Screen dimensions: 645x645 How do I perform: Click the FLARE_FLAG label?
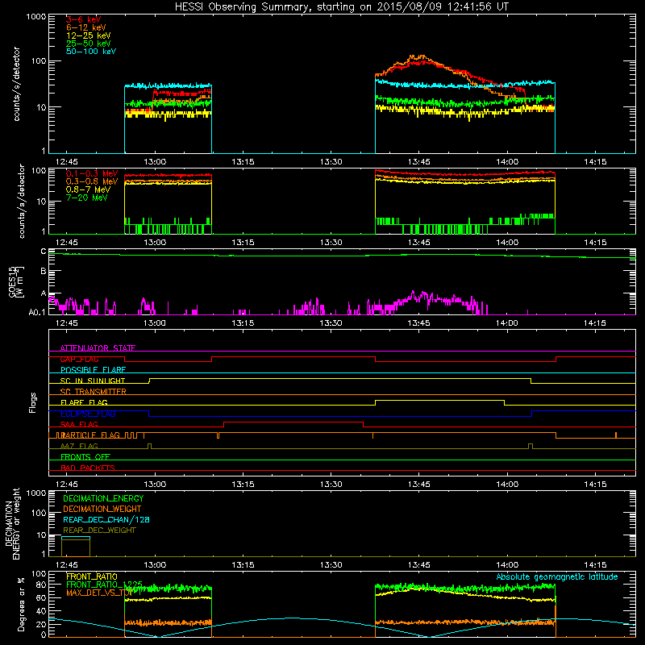point(84,402)
